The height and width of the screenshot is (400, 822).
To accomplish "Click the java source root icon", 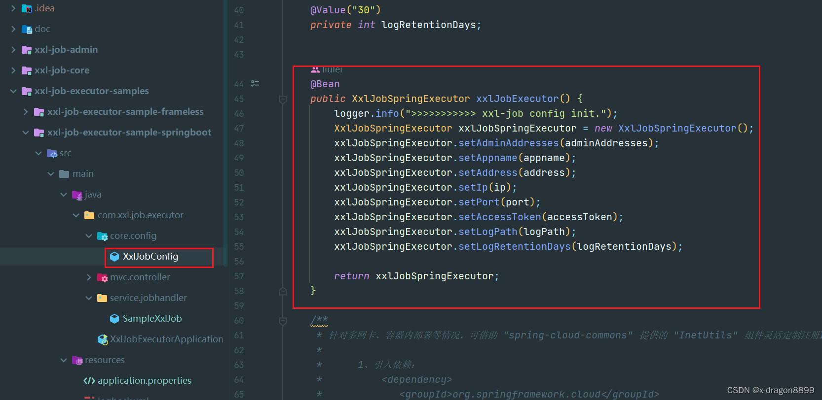I will click(77, 195).
